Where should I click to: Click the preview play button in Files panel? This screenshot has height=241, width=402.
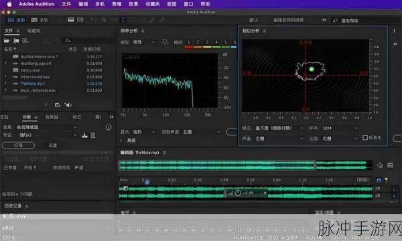(46, 104)
